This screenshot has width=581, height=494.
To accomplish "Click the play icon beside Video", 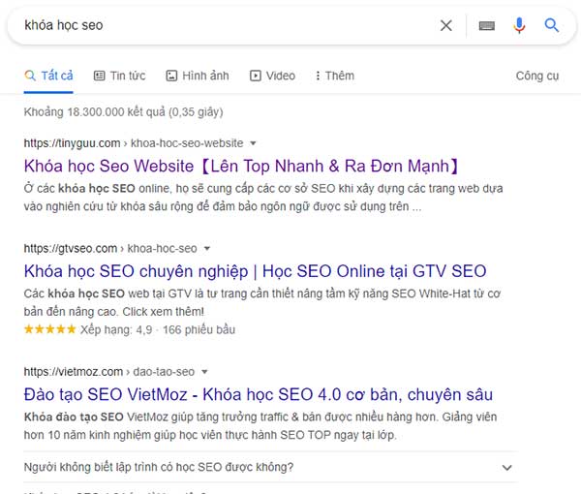I will (256, 76).
